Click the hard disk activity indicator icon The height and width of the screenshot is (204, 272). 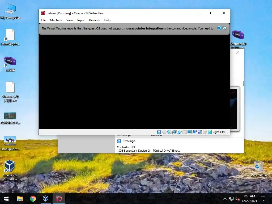coord(159,132)
